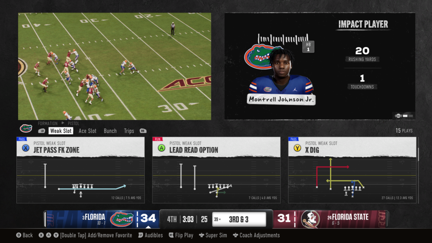Click the LB bumper icon left of Weak Slot
Image resolution: width=432 pixels, height=243 pixels.
[41, 131]
